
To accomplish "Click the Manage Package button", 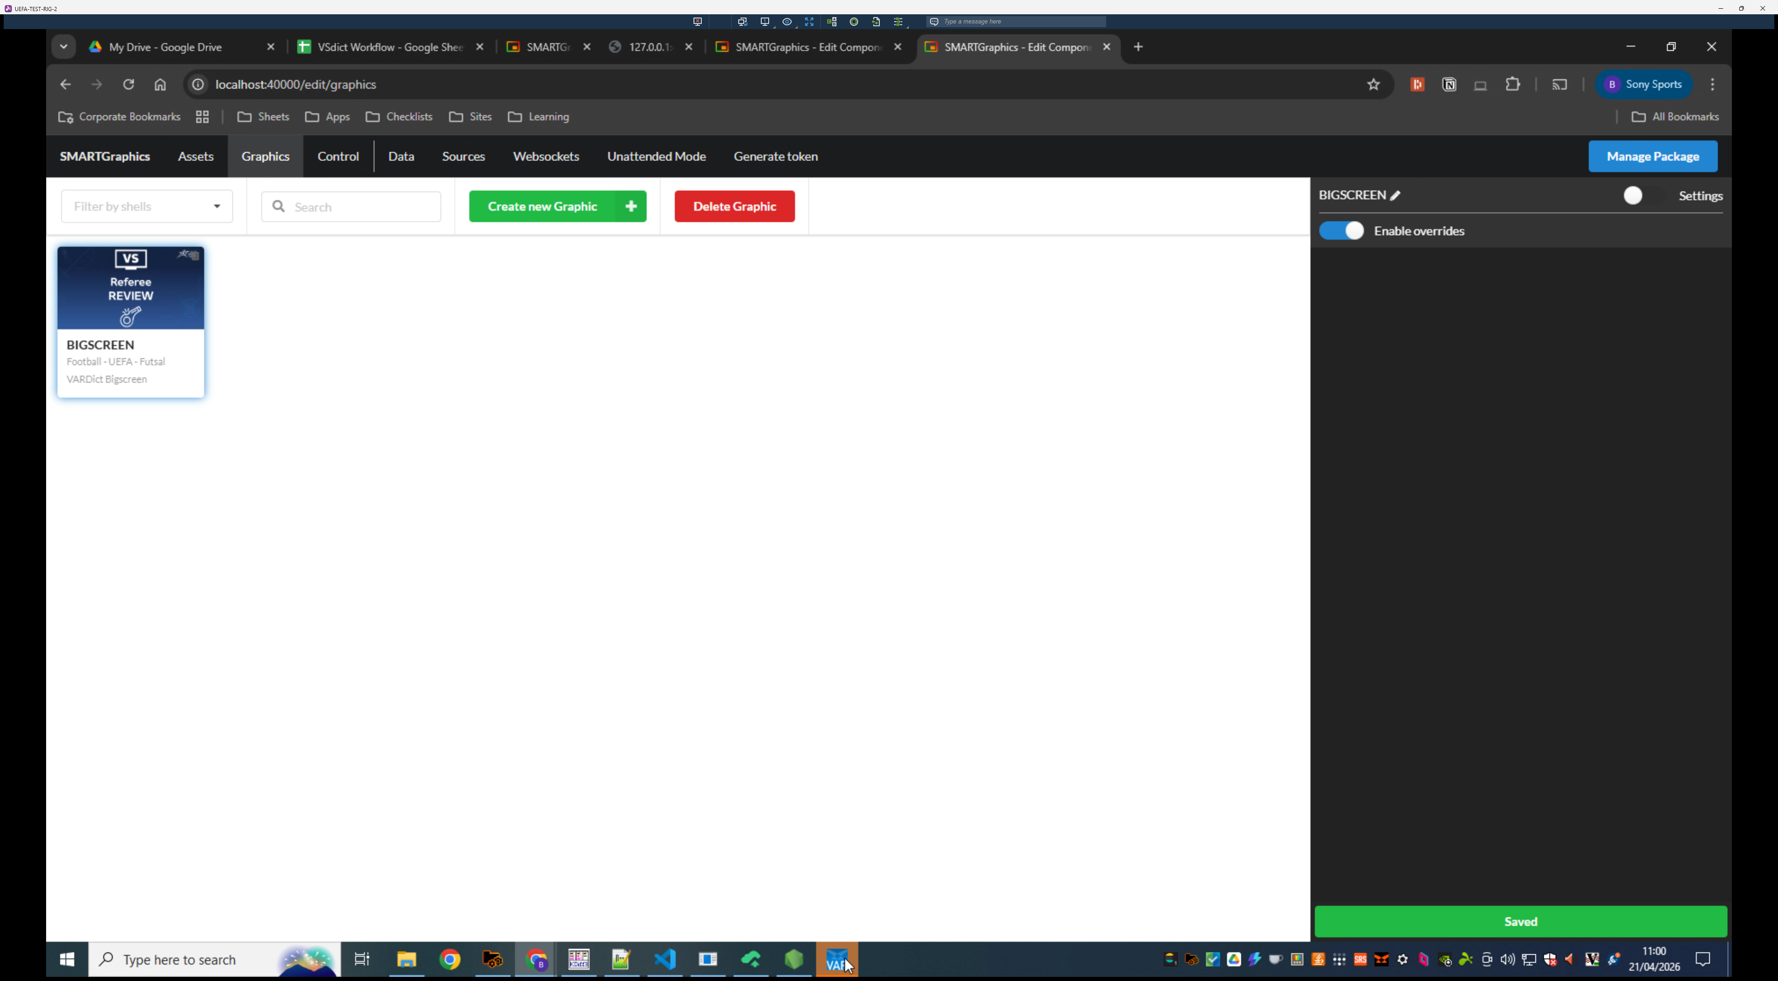I will (x=1653, y=157).
